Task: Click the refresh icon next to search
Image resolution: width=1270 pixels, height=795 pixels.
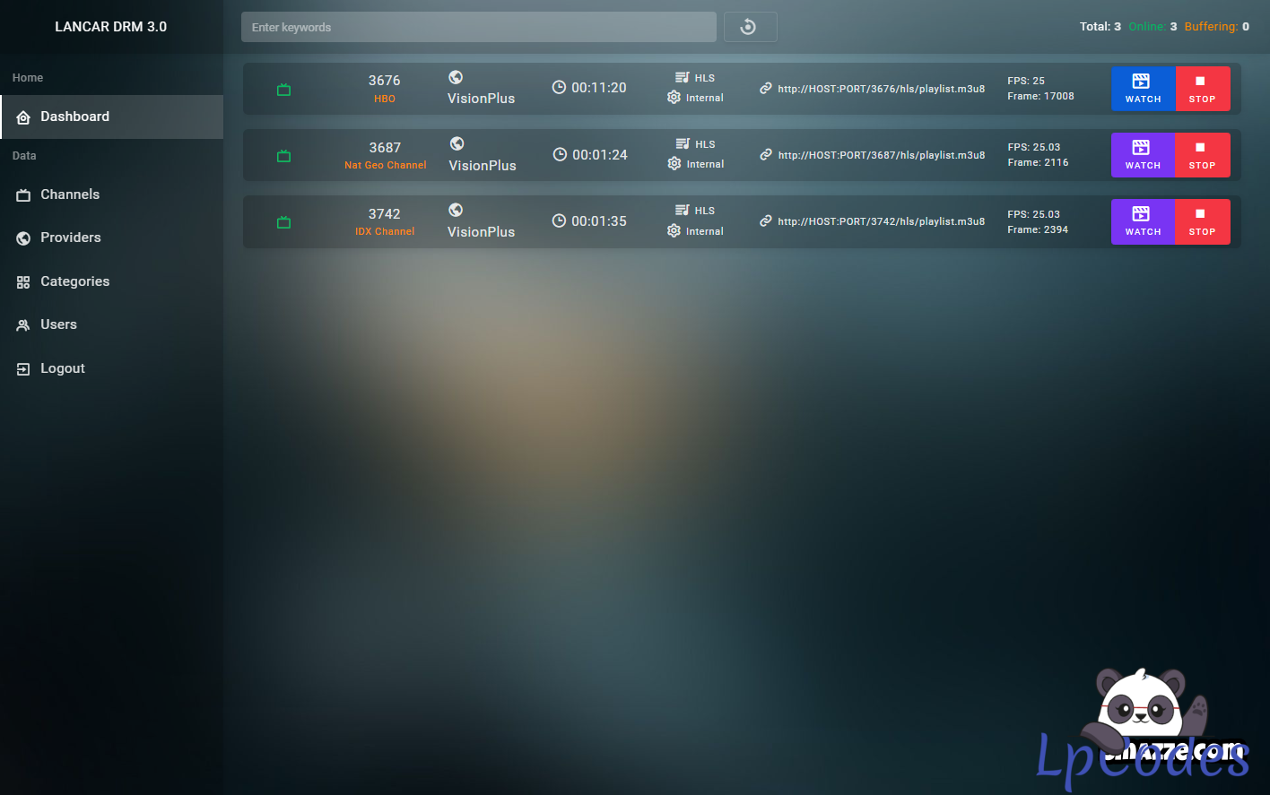Action: [749, 27]
